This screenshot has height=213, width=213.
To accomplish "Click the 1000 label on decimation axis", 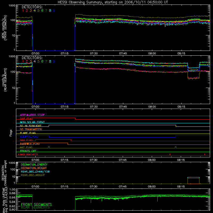I will [x=12, y=163].
